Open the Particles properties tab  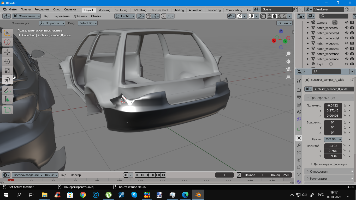(299, 152)
